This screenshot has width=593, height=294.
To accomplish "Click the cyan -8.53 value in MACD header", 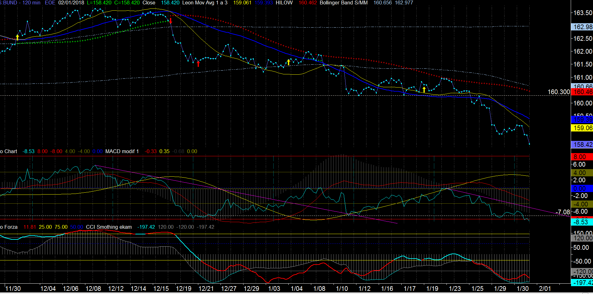I will [29, 151].
